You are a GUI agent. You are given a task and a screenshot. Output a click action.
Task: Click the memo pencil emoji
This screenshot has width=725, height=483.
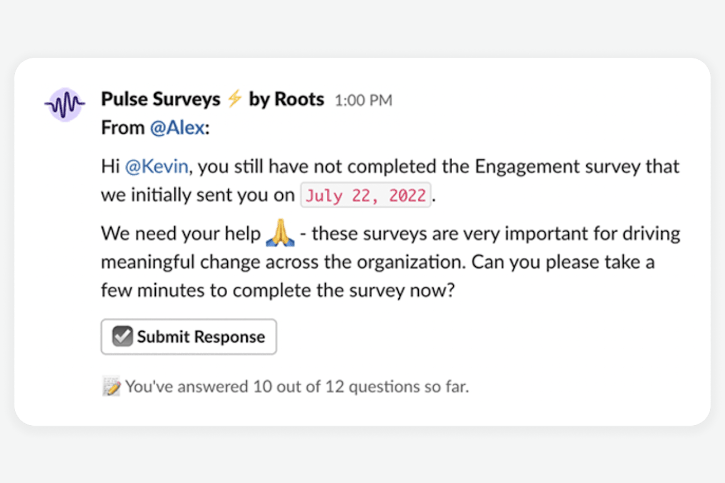pyautogui.click(x=111, y=387)
